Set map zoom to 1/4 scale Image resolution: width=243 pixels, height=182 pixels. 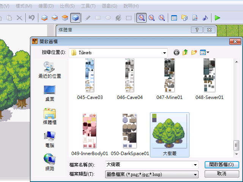click(162, 18)
